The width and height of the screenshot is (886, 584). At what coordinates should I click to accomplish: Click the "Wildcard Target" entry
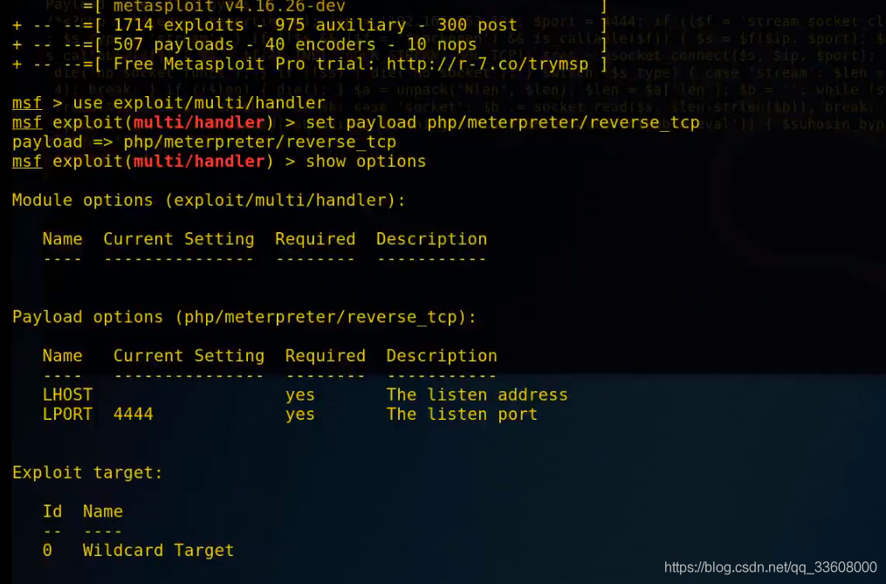[158, 550]
